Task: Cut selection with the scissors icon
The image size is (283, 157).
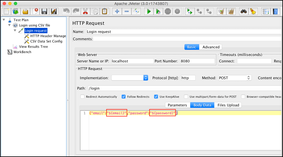Action: [85, 11]
